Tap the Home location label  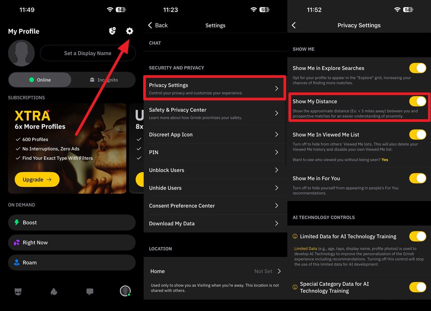(x=157, y=271)
